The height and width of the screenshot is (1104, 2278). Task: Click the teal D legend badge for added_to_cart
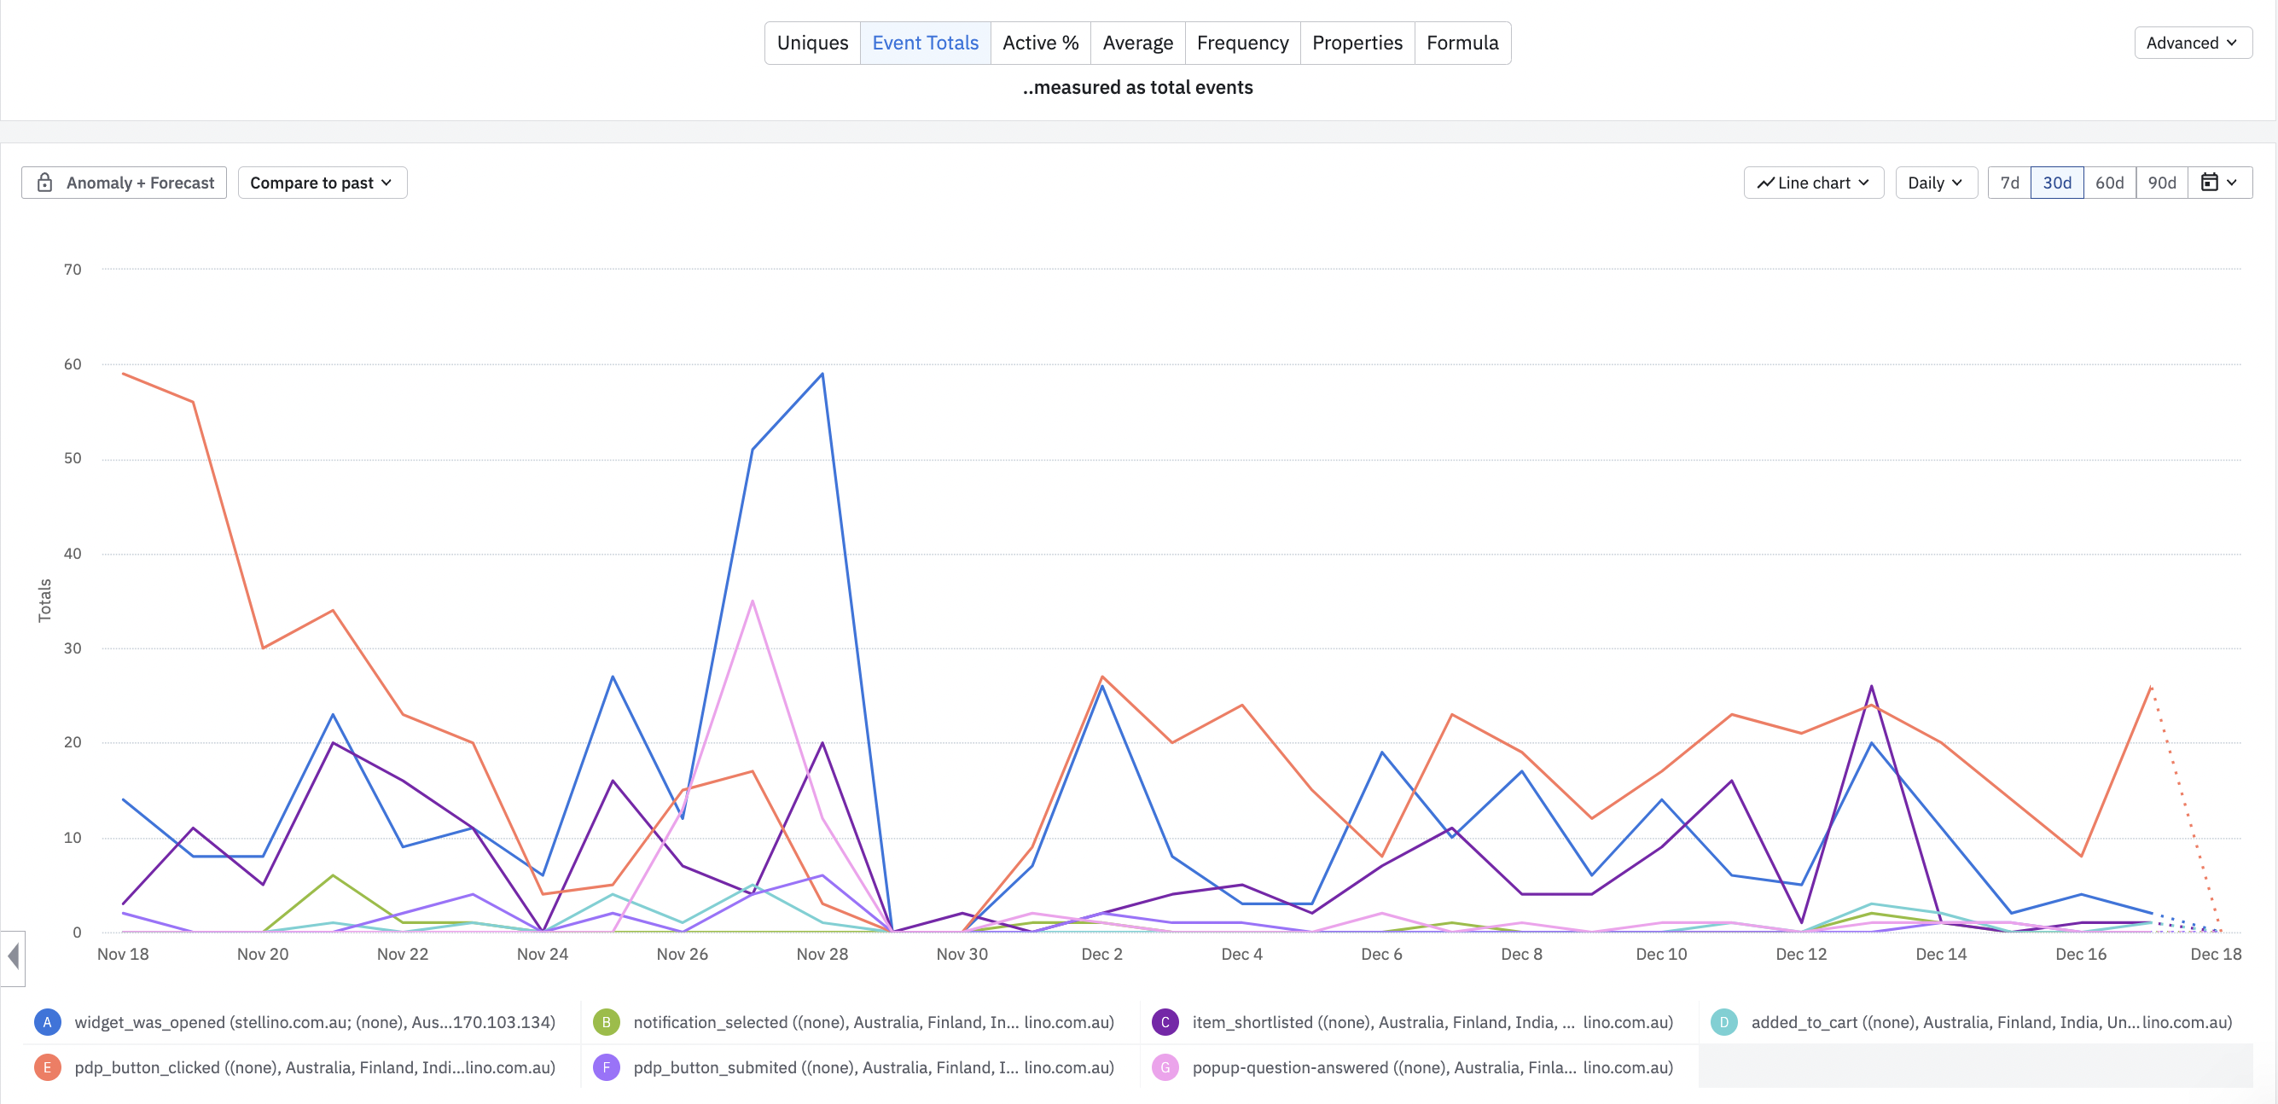click(1723, 1022)
